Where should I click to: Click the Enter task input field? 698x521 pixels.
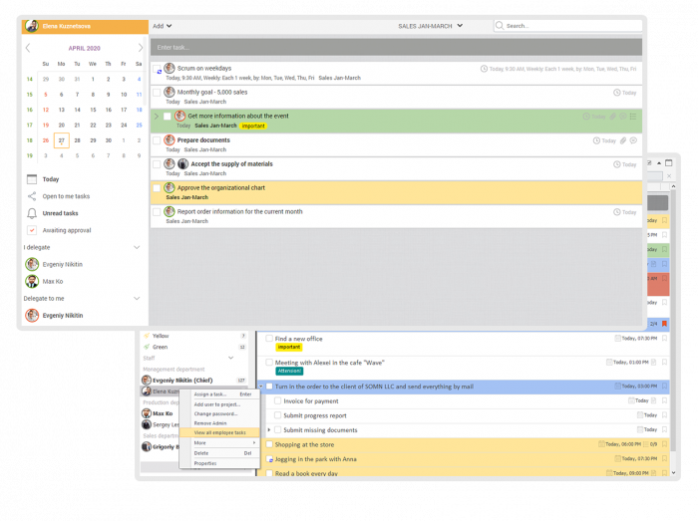tap(396, 47)
